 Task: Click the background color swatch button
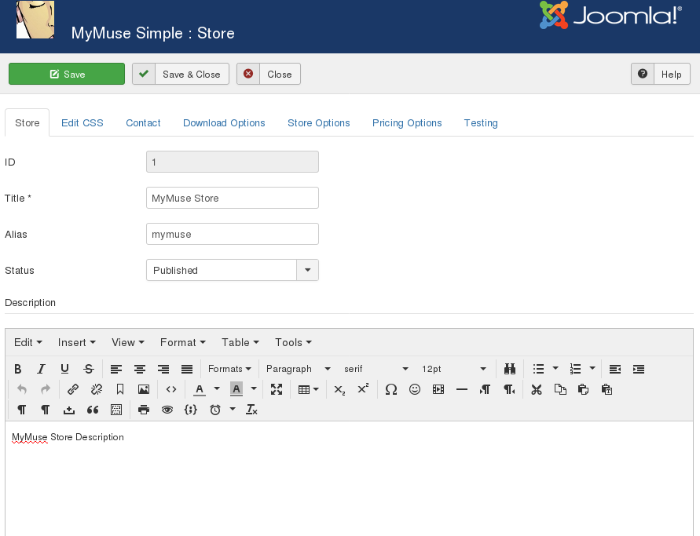pos(236,389)
